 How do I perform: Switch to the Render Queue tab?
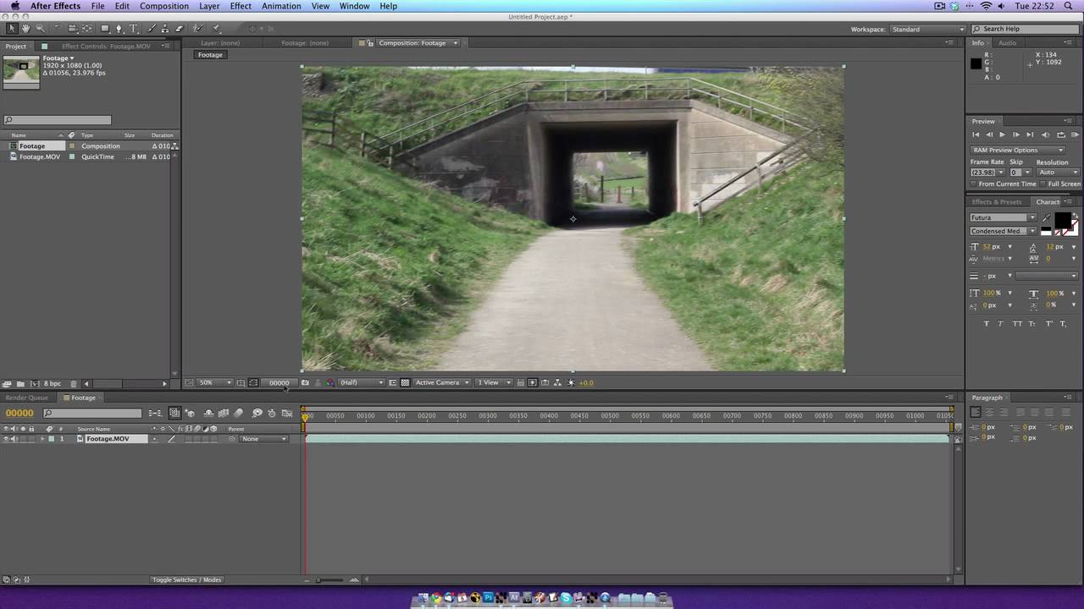[27, 398]
